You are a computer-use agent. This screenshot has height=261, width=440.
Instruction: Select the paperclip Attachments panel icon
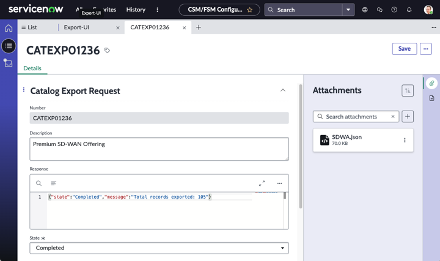(x=431, y=83)
